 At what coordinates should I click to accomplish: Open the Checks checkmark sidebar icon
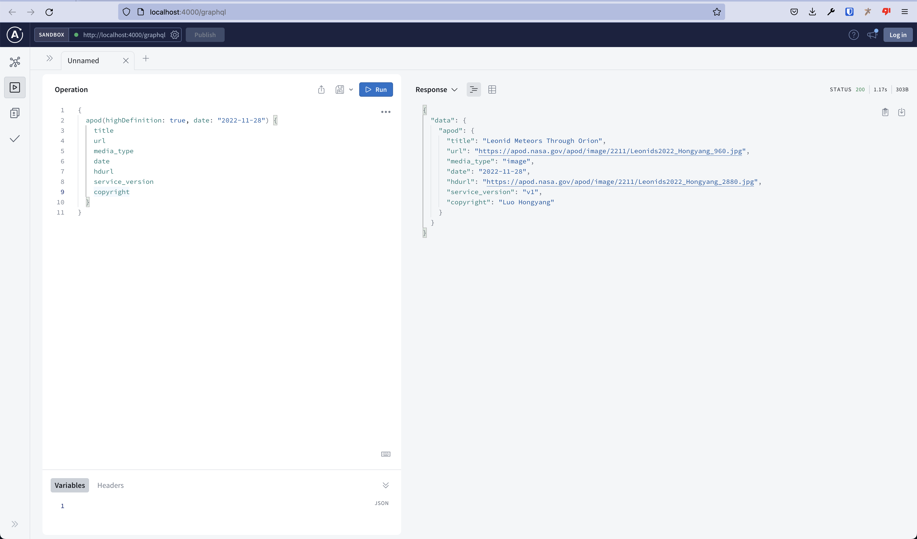[x=15, y=139]
